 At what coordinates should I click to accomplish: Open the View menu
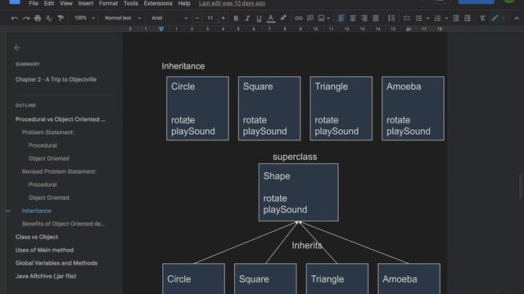pos(66,3)
